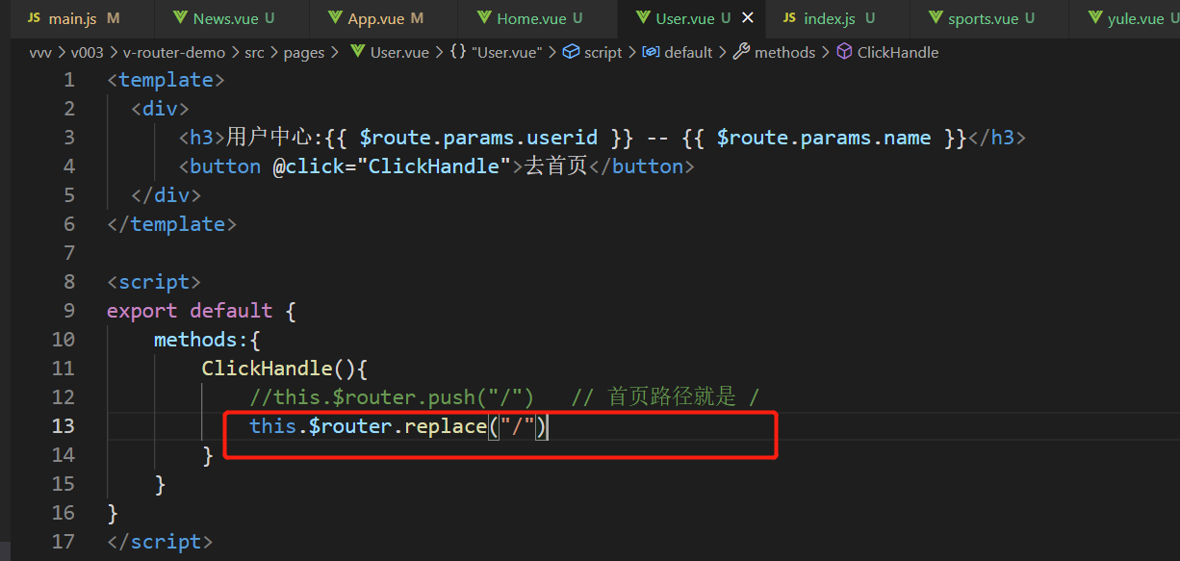Place cursor in the opening <template> tag
Screen dimensions: 1180x561
pyautogui.click(x=166, y=80)
